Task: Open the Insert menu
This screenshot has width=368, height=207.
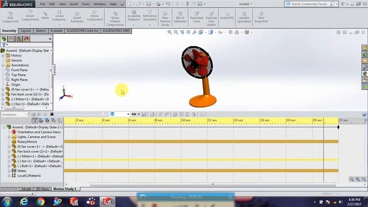Action: point(74,4)
